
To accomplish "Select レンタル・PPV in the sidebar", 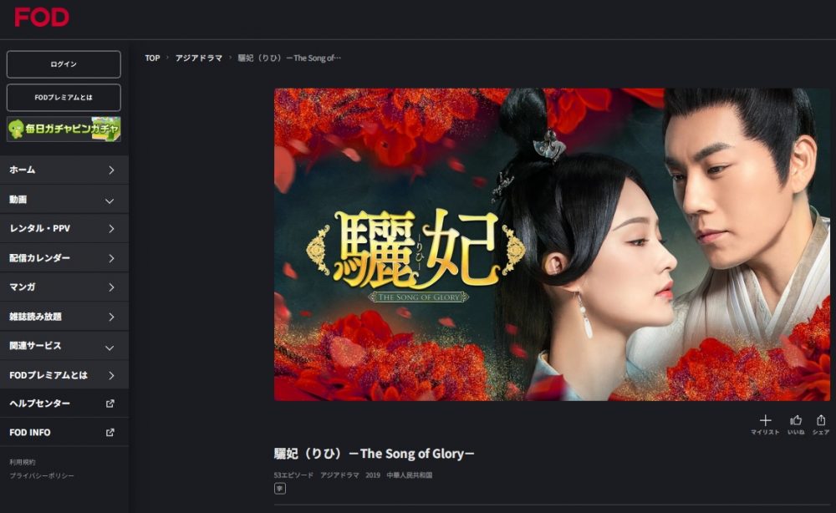I will click(64, 229).
